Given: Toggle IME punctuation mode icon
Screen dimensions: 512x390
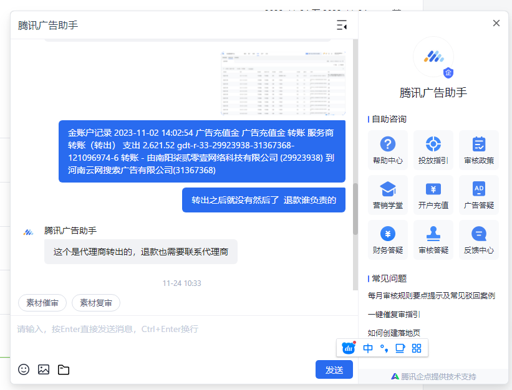Looking at the screenshot, I should pos(384,348).
